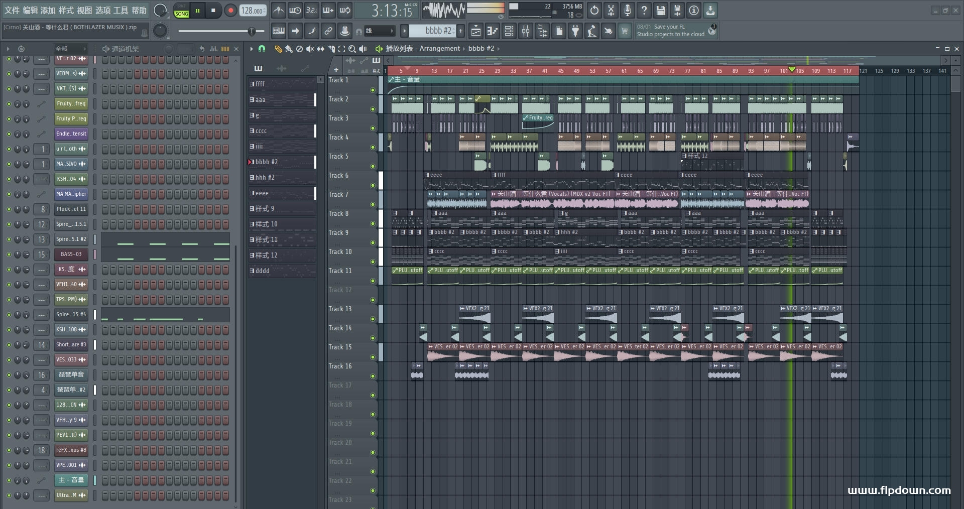Select the BASS-03 channel button
This screenshot has width=964, height=509.
[71, 254]
